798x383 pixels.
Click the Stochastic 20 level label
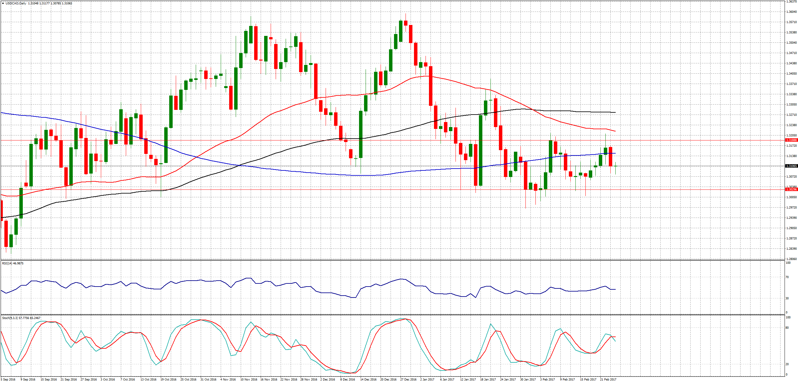click(787, 364)
